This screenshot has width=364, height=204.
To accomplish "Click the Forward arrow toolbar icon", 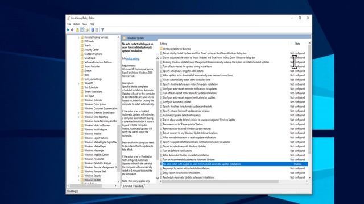I will (x=72, y=30).
